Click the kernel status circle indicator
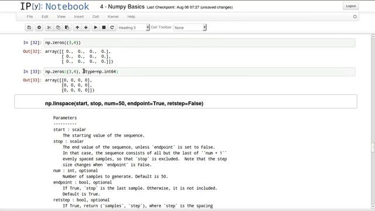Image resolution: width=375 pixels, height=211 pixels. click(355, 16)
